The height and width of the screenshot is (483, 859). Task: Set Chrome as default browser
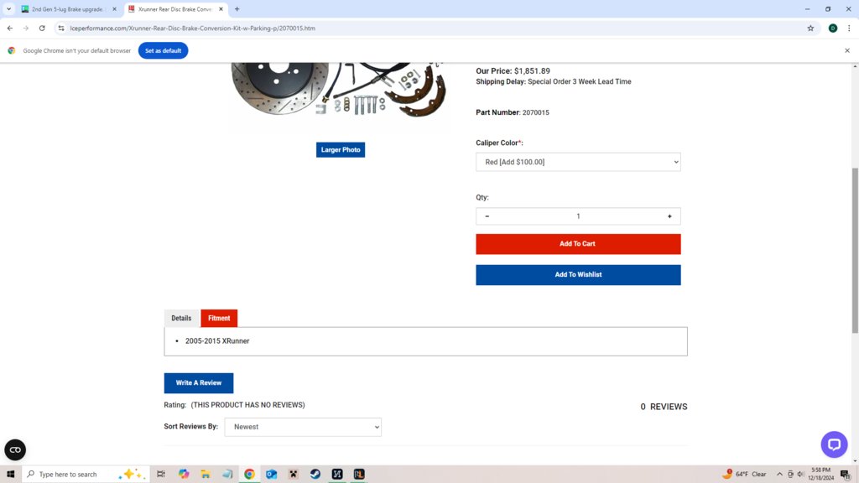click(x=163, y=50)
